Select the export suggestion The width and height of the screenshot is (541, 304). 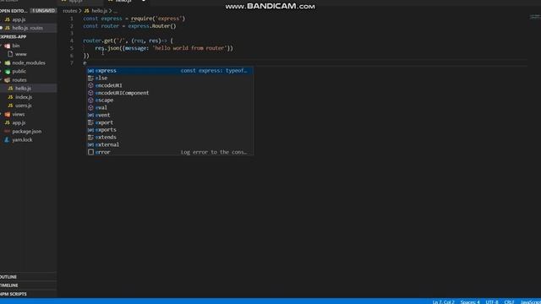(x=170, y=122)
